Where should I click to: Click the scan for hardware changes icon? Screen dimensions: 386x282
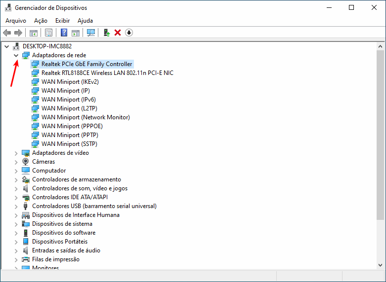pyautogui.click(x=91, y=33)
